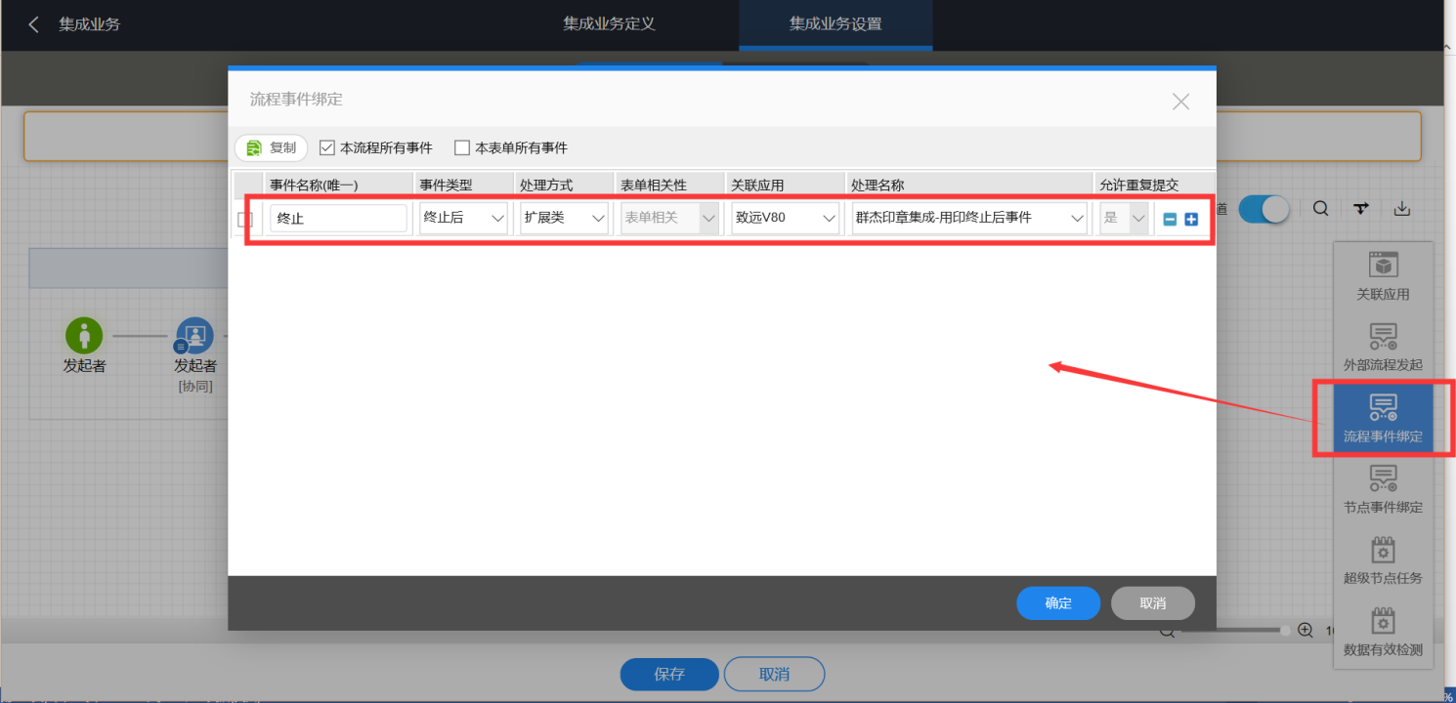Image resolution: width=1456 pixels, height=703 pixels.
Task: Click 流程事件绑定 in the side panel
Action: [x=1383, y=419]
